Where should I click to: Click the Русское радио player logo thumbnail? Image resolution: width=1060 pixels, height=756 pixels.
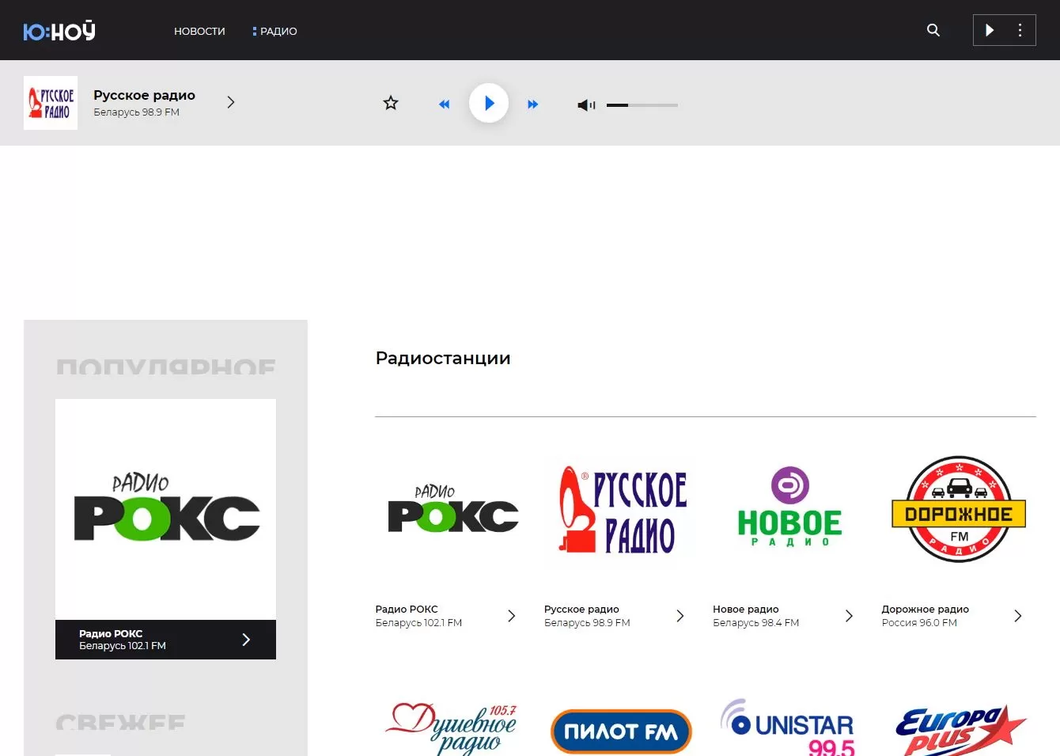click(x=51, y=103)
